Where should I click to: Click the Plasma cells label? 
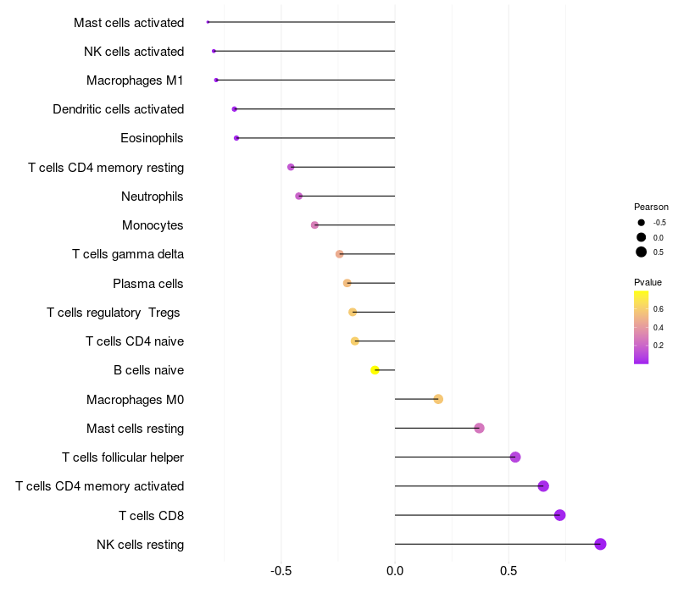point(148,284)
